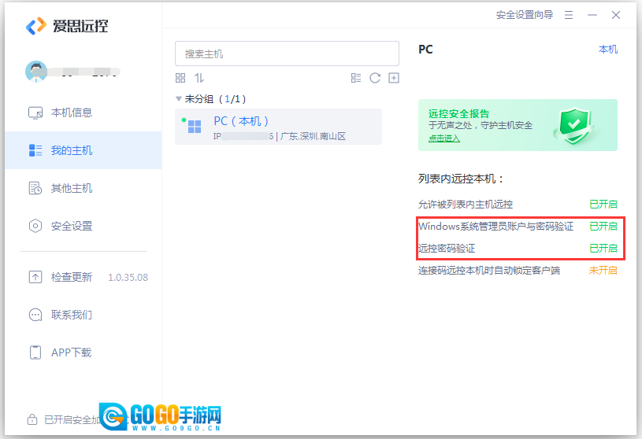Open 安全设置 in sidebar
The height and width of the screenshot is (439, 642).
coord(71,226)
